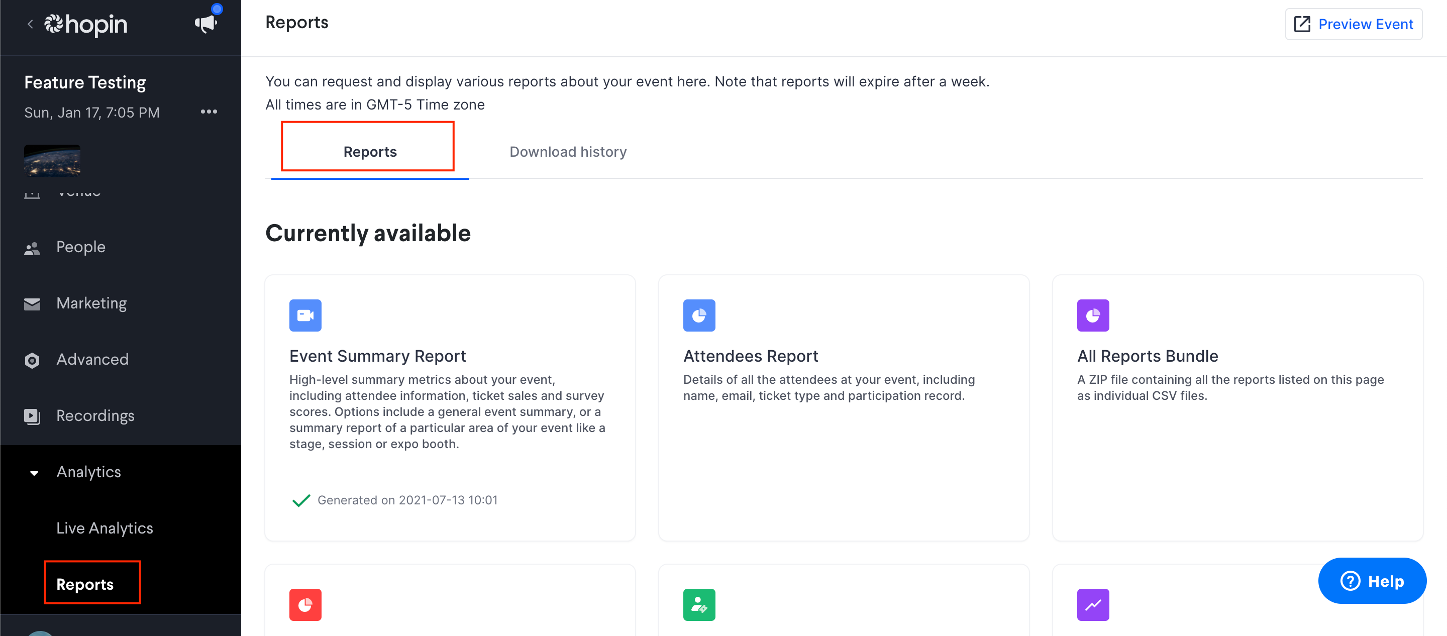Click the Marketing envelope icon

click(x=32, y=304)
